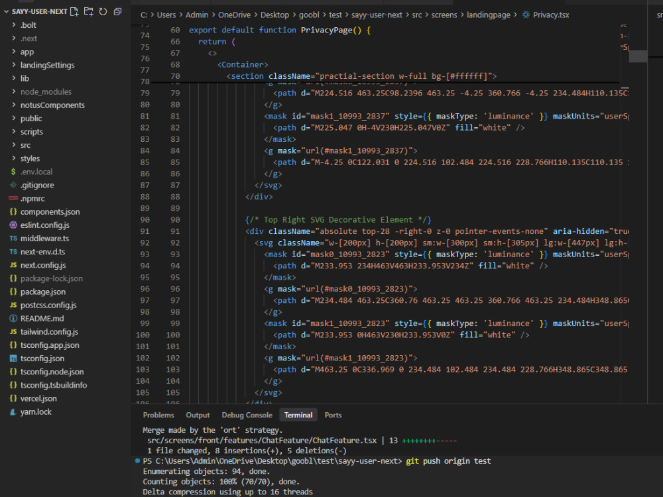Refresh the explorer file tree
This screenshot has width=663, height=497.
coord(103,11)
